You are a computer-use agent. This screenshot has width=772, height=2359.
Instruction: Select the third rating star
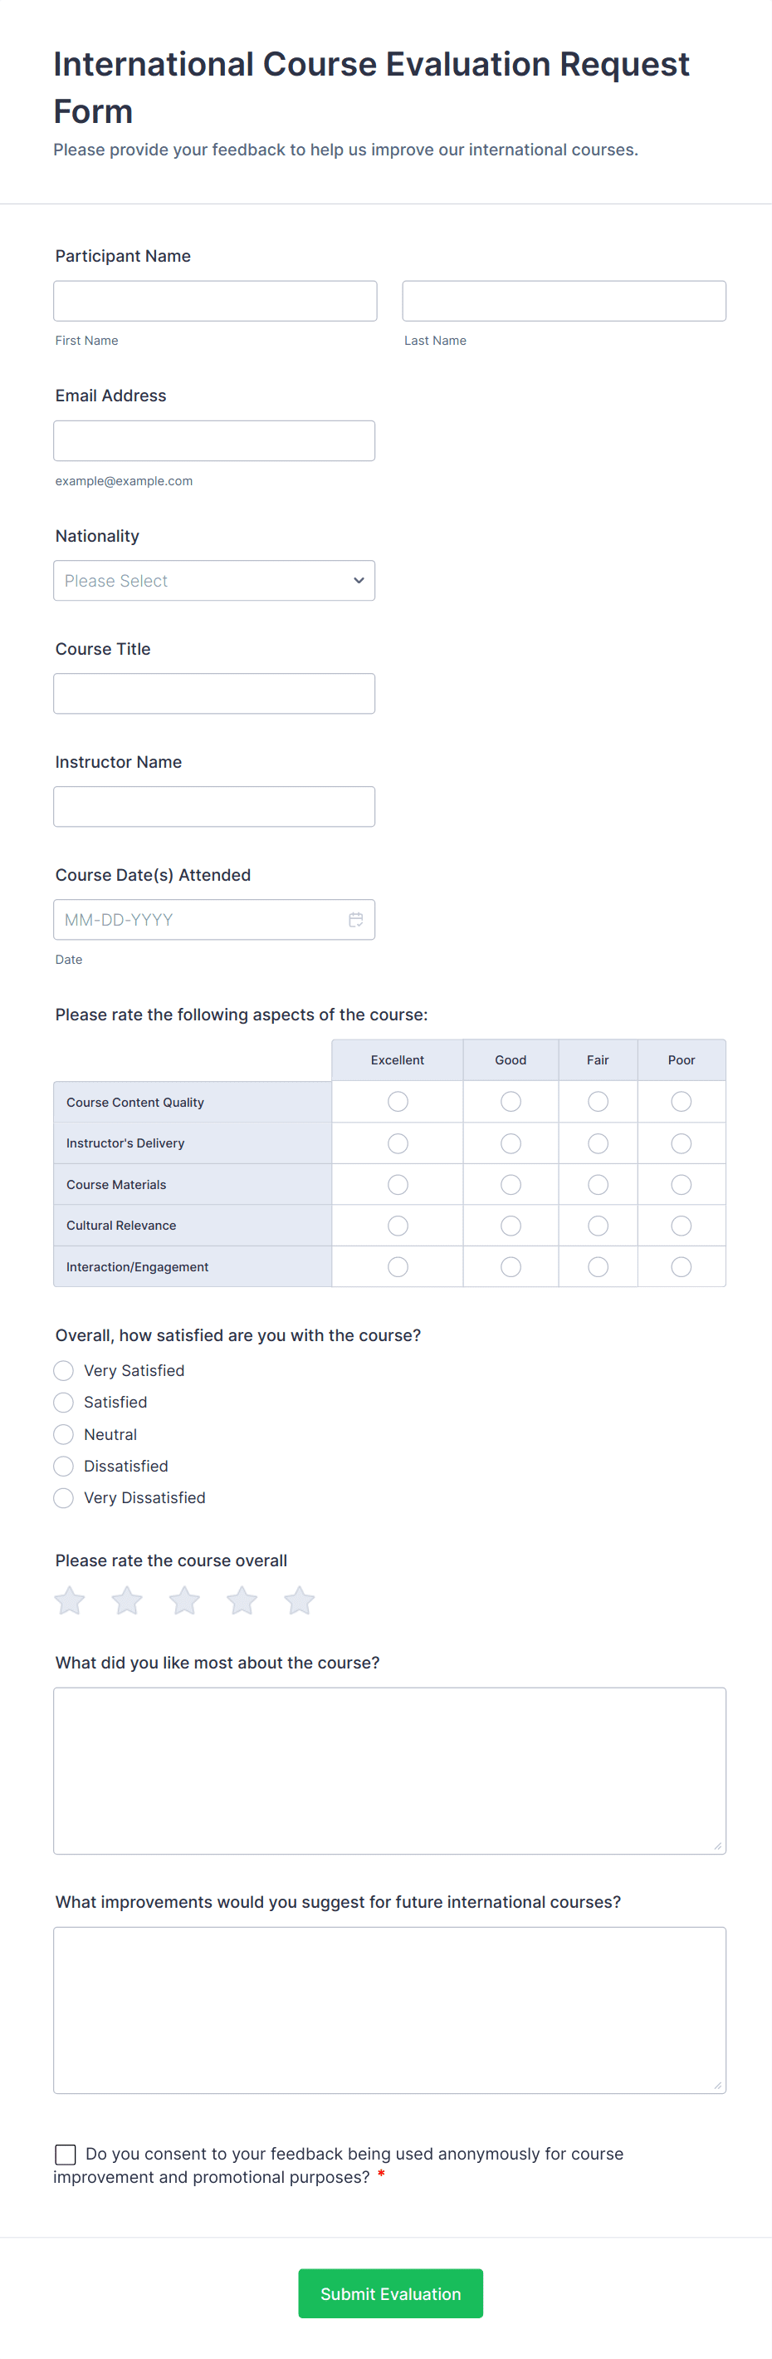[x=185, y=1600]
